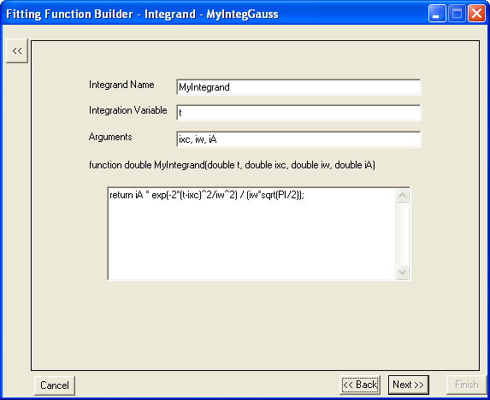Click the function double MyIntegrand prototype line

pos(232,165)
